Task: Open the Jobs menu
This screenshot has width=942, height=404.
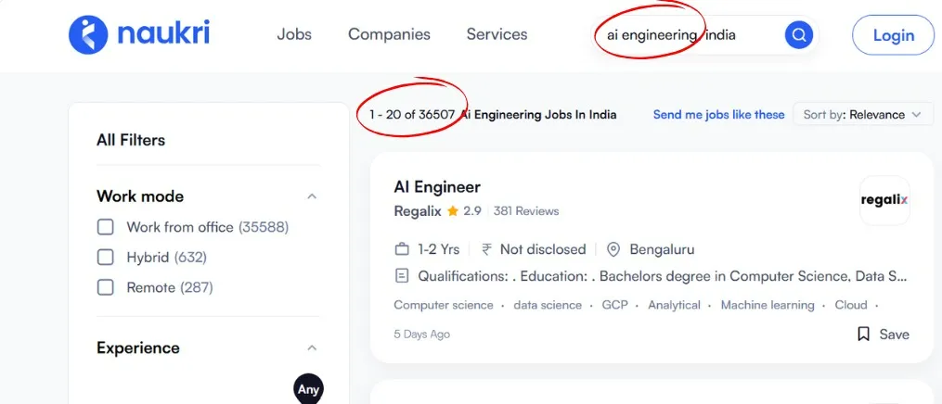Action: click(294, 34)
